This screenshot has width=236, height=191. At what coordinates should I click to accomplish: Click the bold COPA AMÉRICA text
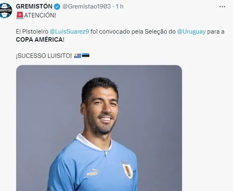pos(40,40)
